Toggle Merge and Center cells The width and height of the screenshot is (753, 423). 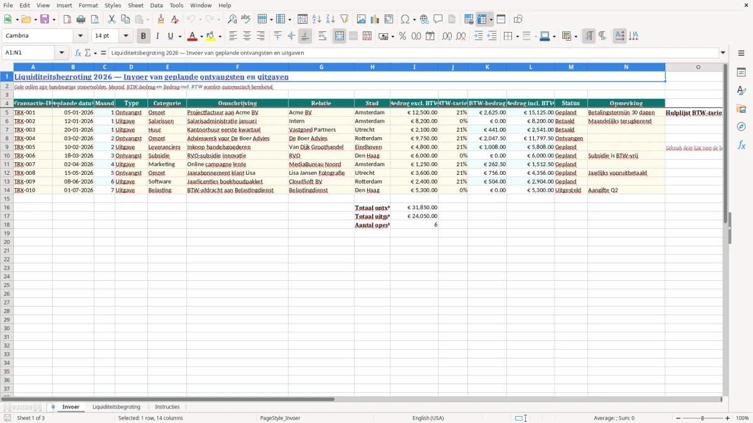coord(339,36)
